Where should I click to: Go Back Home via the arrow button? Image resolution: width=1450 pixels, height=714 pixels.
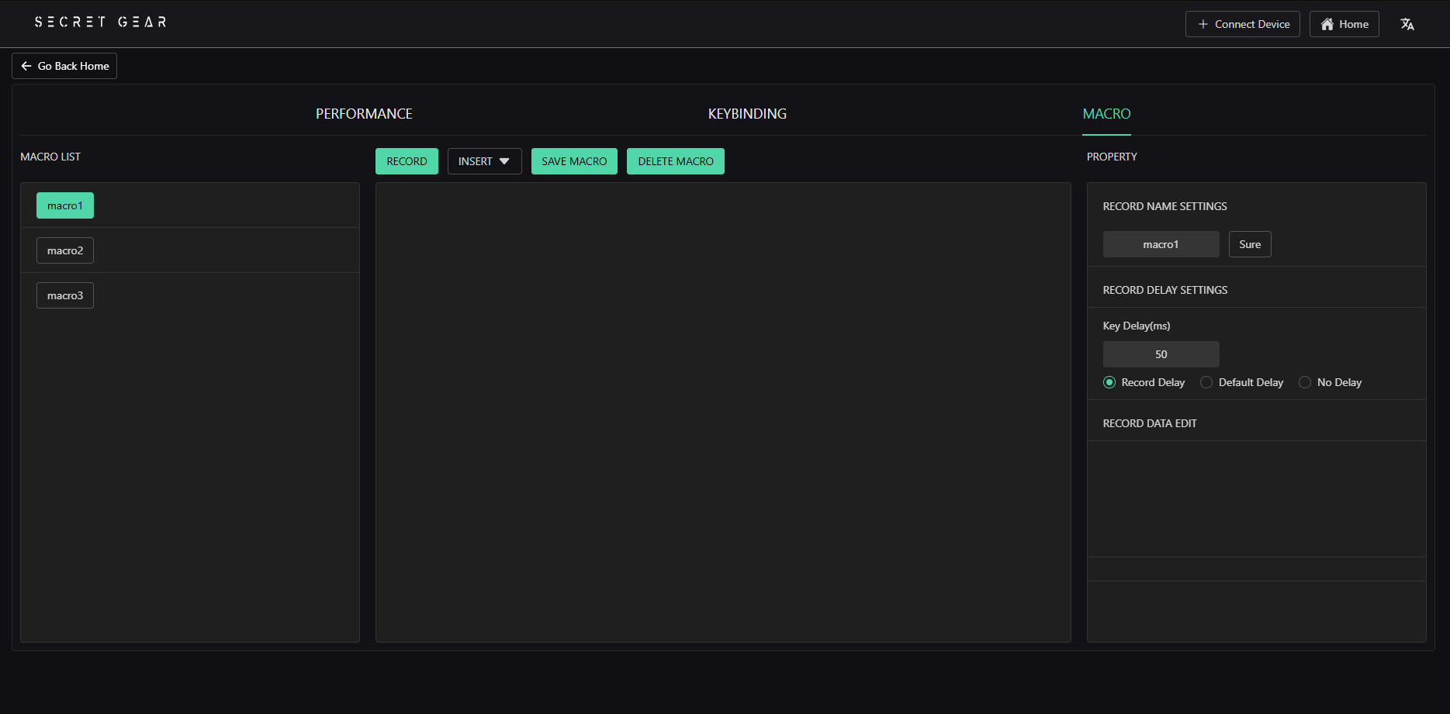(x=64, y=66)
